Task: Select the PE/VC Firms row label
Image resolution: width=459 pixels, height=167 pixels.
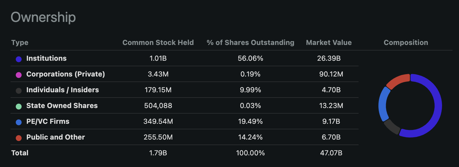Action: coord(48,121)
